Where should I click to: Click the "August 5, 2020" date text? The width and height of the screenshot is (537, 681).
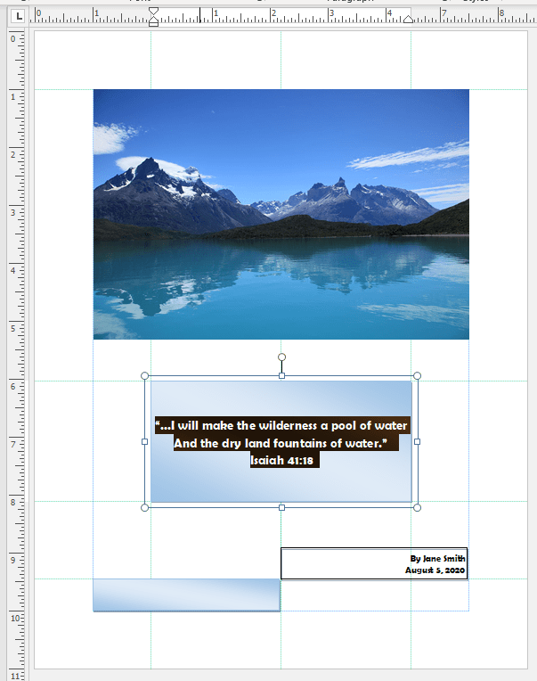tap(435, 570)
